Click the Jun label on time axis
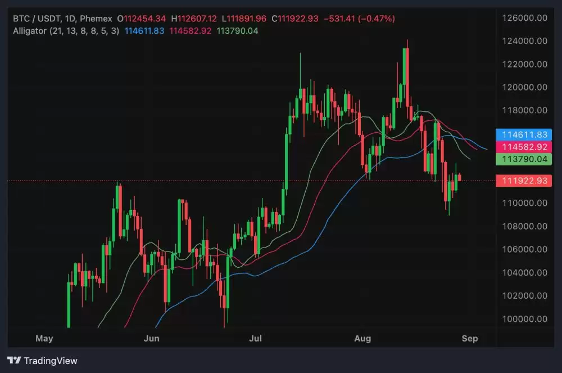This screenshot has width=562, height=373. tap(151, 338)
